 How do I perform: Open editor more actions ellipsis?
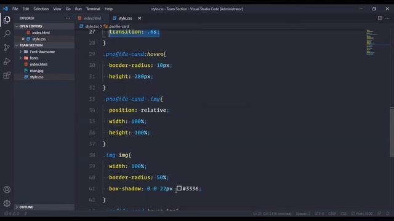(387, 18)
